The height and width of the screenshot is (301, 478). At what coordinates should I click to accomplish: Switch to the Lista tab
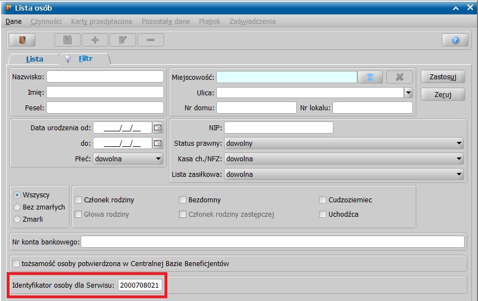coord(34,59)
